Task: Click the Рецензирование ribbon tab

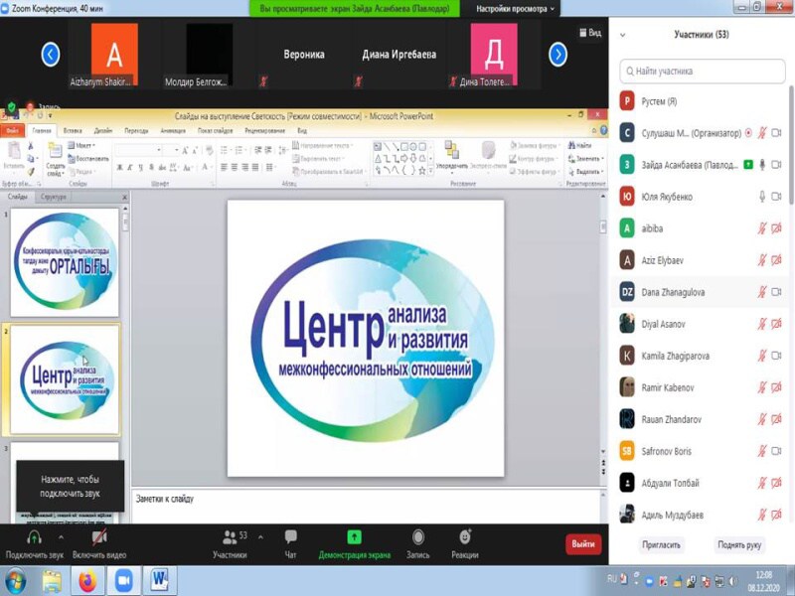Action: tap(264, 131)
